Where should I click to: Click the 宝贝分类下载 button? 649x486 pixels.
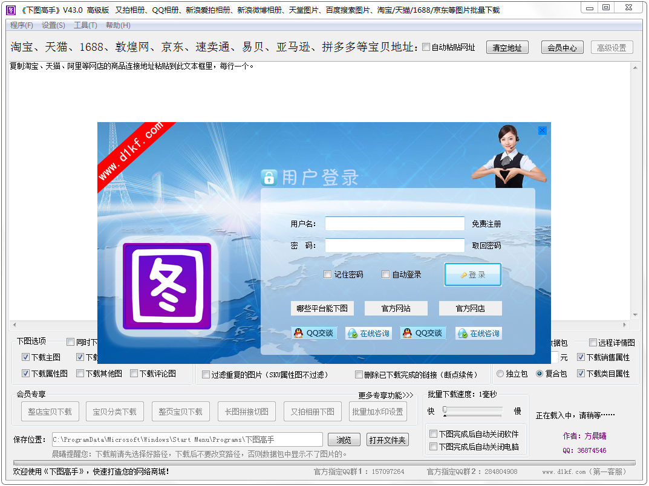coord(115,412)
